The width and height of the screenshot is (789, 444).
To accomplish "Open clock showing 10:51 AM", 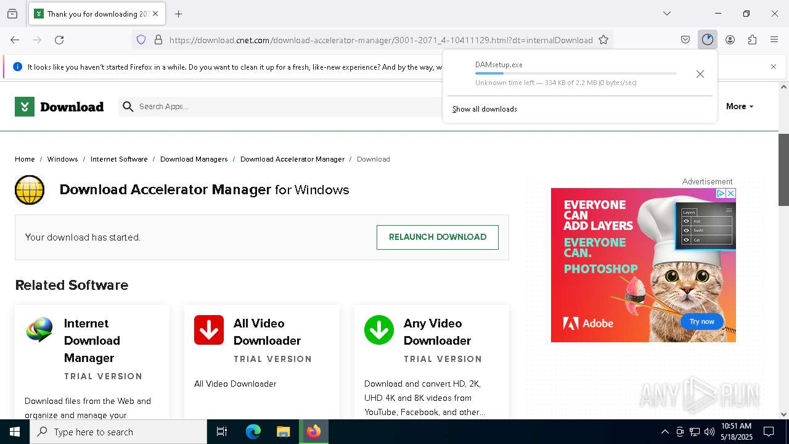I will click(x=736, y=432).
